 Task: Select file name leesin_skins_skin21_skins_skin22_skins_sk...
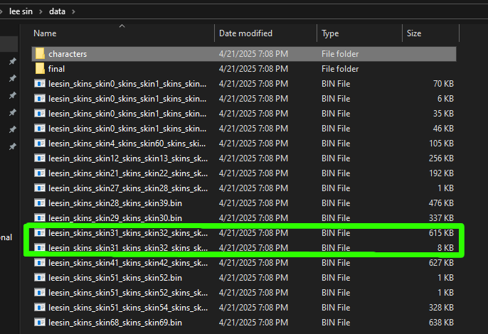(128, 173)
